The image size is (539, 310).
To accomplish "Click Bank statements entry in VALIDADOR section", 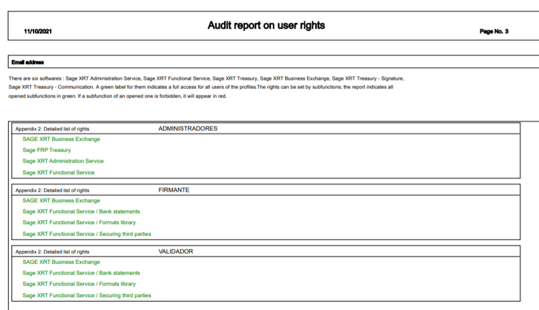I will 81,273.
